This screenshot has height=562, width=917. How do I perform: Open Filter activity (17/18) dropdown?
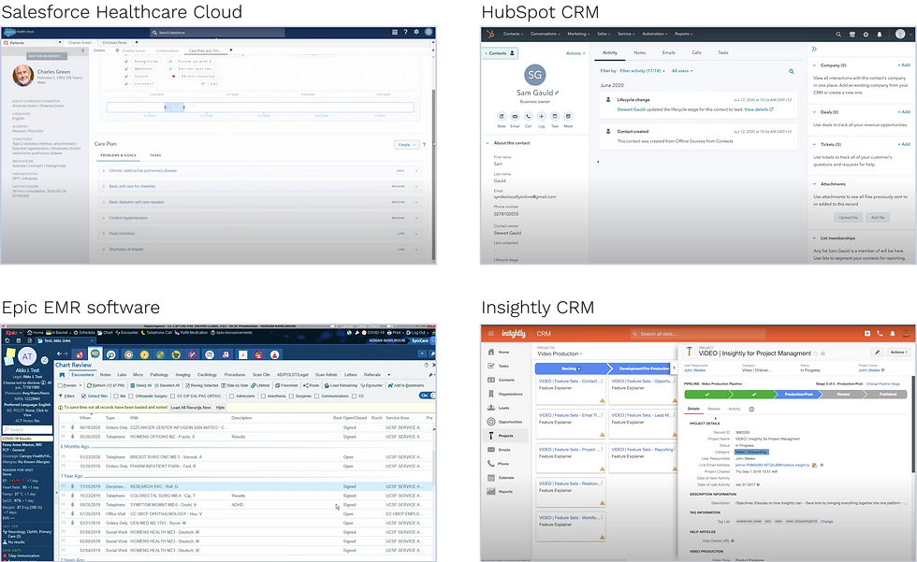coord(642,71)
